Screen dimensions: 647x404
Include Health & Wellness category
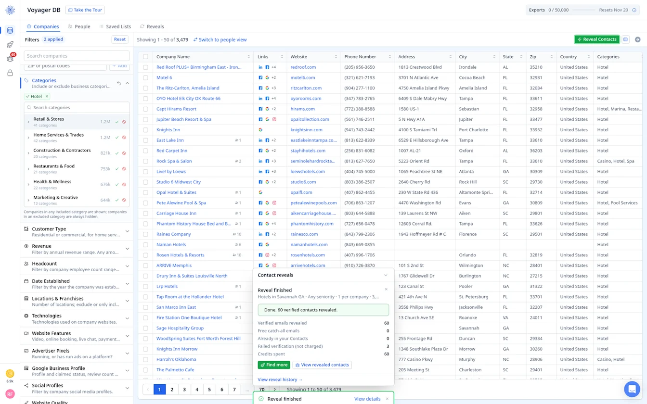click(x=117, y=185)
